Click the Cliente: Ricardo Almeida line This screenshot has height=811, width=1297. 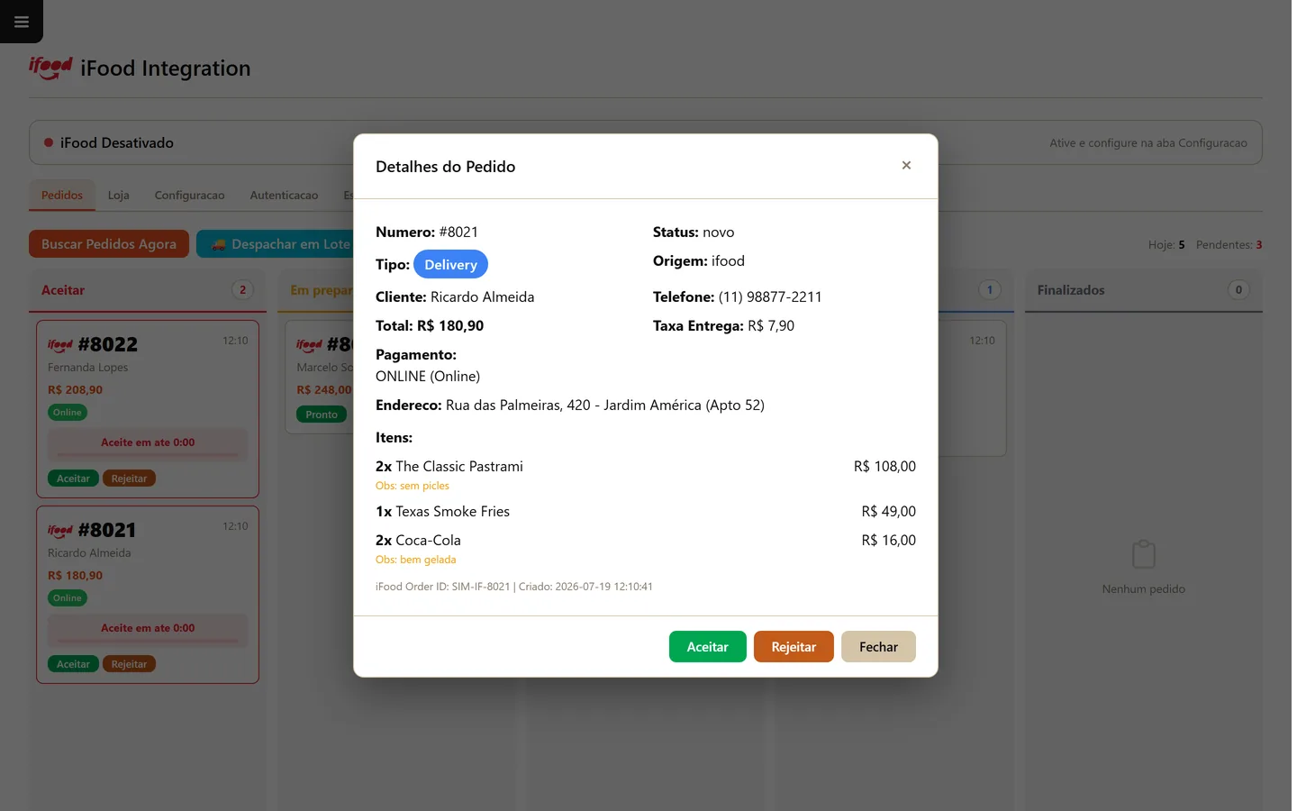click(455, 297)
